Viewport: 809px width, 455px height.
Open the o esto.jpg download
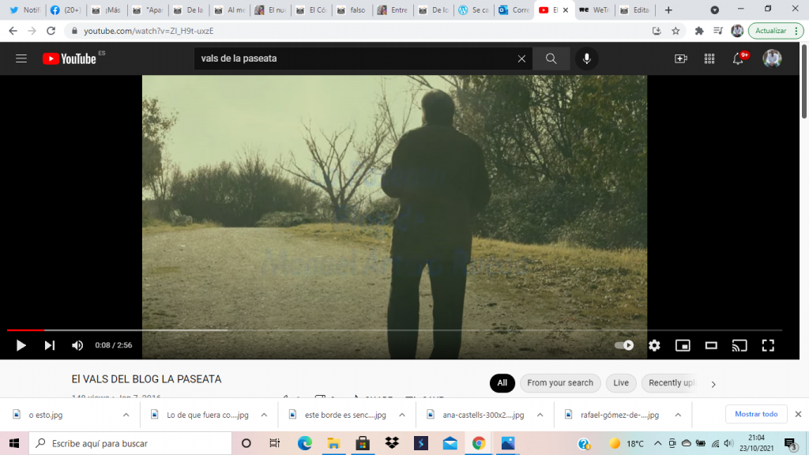(x=45, y=415)
